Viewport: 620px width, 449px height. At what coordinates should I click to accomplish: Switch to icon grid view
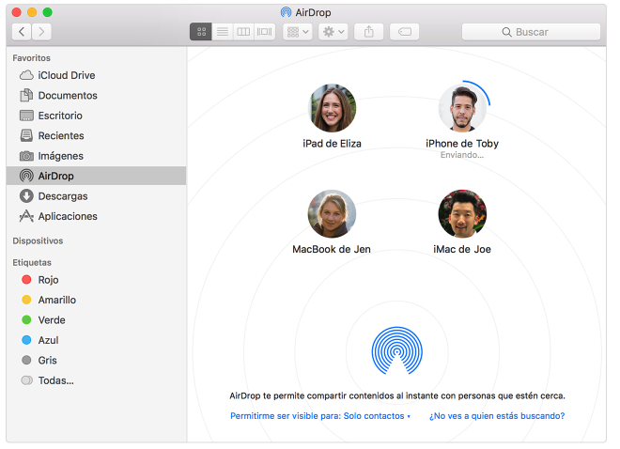[201, 32]
